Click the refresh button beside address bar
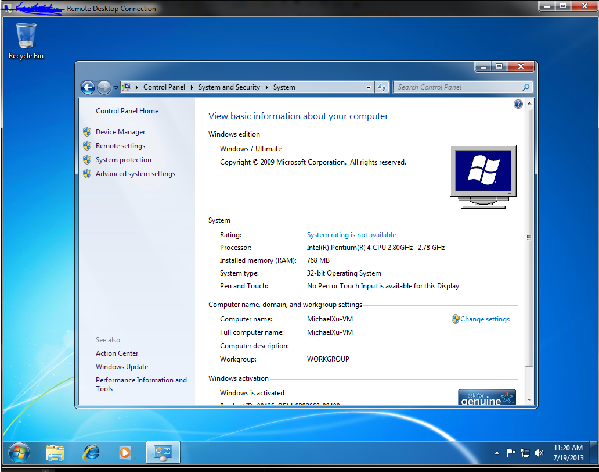This screenshot has height=472, width=599. click(381, 87)
